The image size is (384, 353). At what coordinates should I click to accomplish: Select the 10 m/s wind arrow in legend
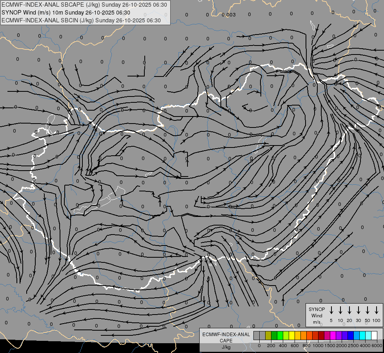[340, 310]
